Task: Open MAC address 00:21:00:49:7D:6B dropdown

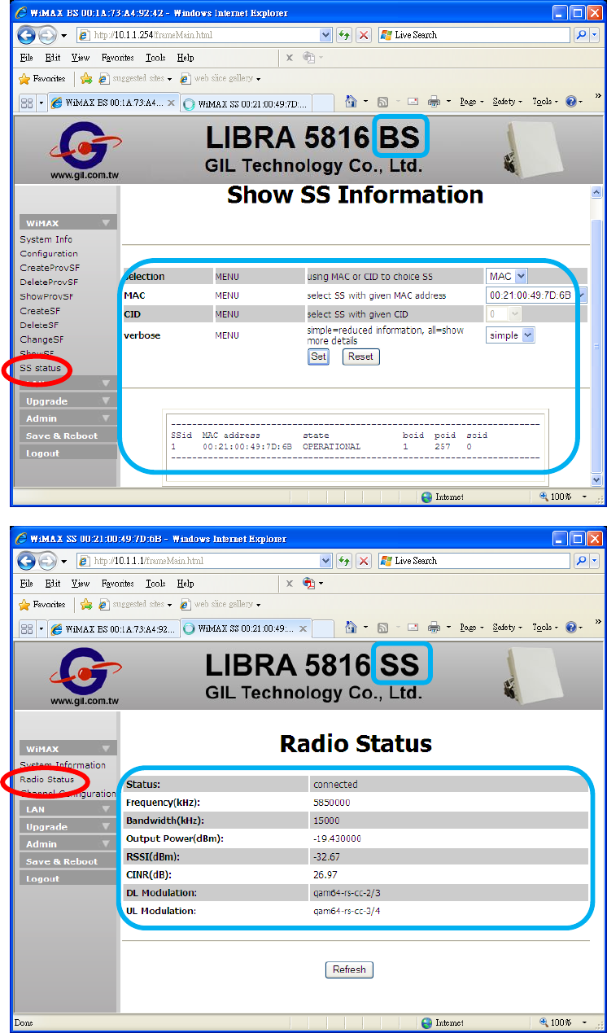Action: 536,295
